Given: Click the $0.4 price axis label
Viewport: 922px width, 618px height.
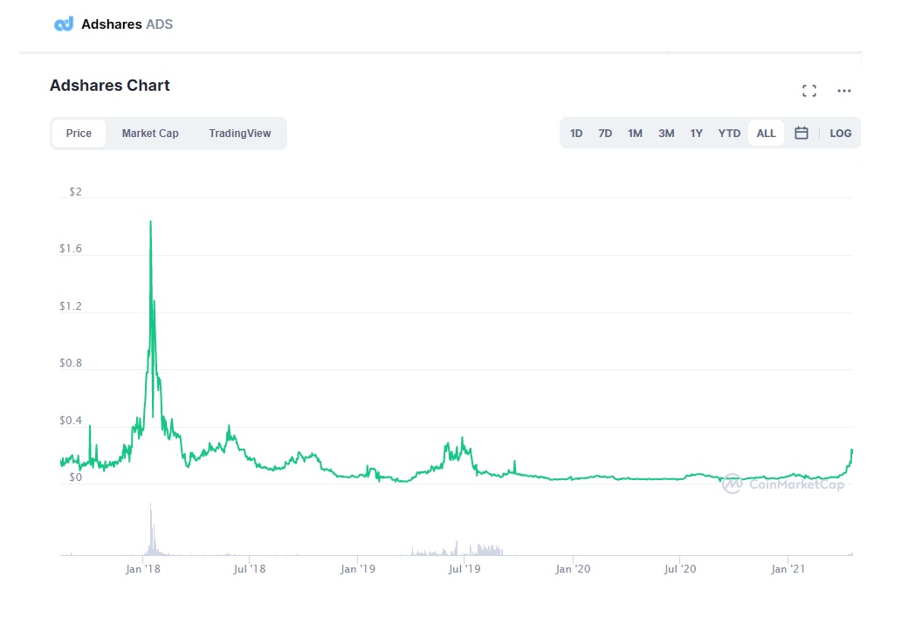Looking at the screenshot, I should (x=71, y=421).
